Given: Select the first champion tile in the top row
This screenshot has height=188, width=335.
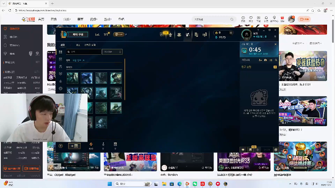Looking at the screenshot, I should 72,78.
